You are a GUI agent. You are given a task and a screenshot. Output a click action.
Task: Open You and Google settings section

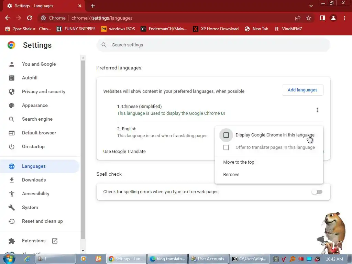click(x=39, y=64)
